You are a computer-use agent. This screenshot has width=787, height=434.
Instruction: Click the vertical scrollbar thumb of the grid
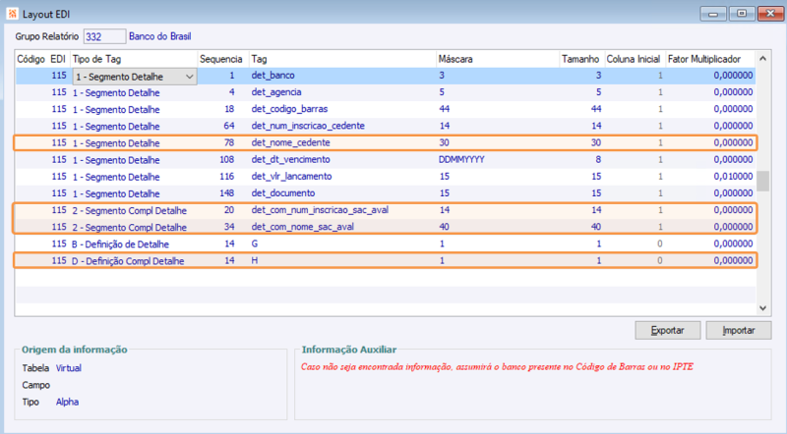(x=763, y=181)
